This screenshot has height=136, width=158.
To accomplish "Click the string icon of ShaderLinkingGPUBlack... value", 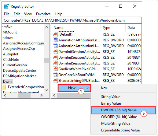I will [55, 80].
